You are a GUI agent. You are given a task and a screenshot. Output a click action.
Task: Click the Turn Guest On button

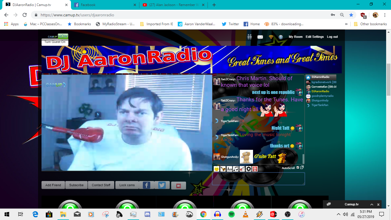55,42
